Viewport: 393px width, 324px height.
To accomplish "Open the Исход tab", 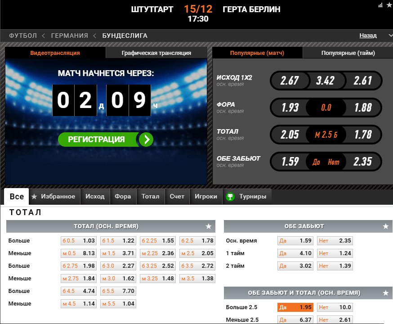I will click(x=95, y=197).
